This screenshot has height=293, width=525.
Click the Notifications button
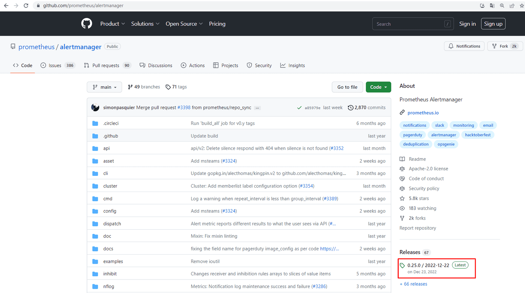pyautogui.click(x=464, y=46)
